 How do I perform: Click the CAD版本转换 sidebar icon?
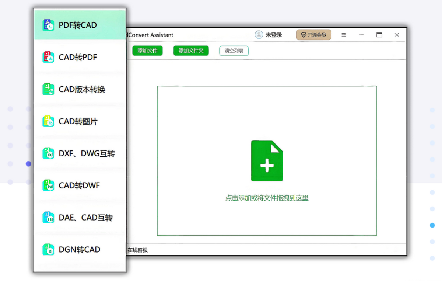click(x=48, y=89)
